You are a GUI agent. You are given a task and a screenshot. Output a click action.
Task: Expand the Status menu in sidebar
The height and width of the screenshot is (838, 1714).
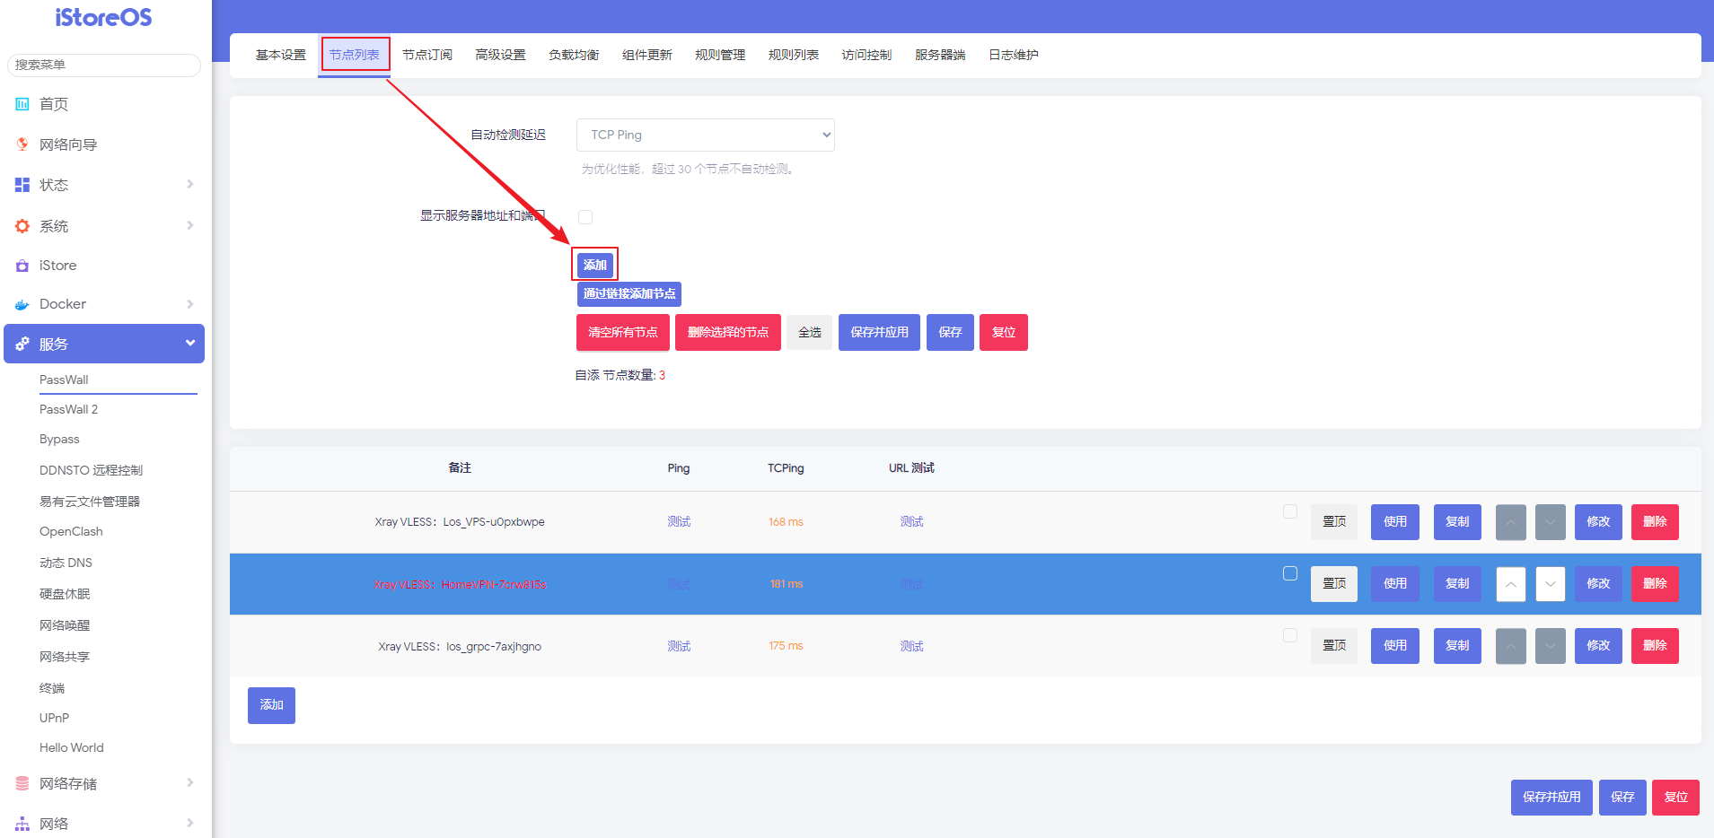point(104,185)
